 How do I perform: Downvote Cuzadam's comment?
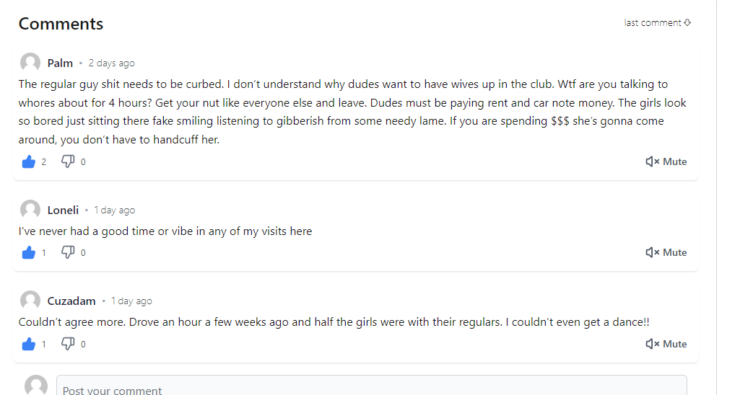[x=68, y=345]
